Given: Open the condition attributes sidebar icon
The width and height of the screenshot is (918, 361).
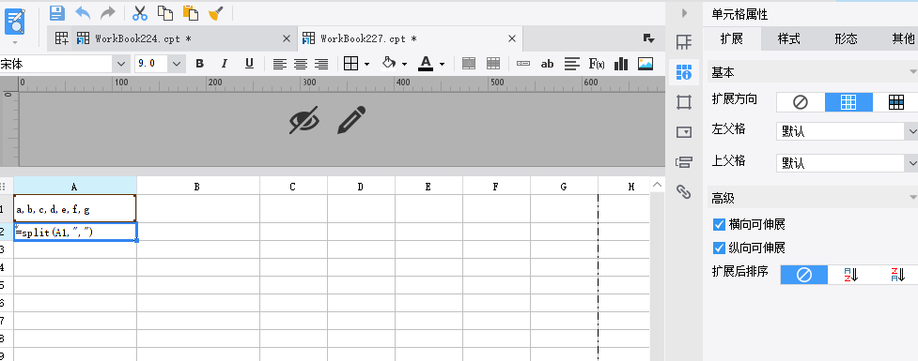Looking at the screenshot, I should click(684, 162).
